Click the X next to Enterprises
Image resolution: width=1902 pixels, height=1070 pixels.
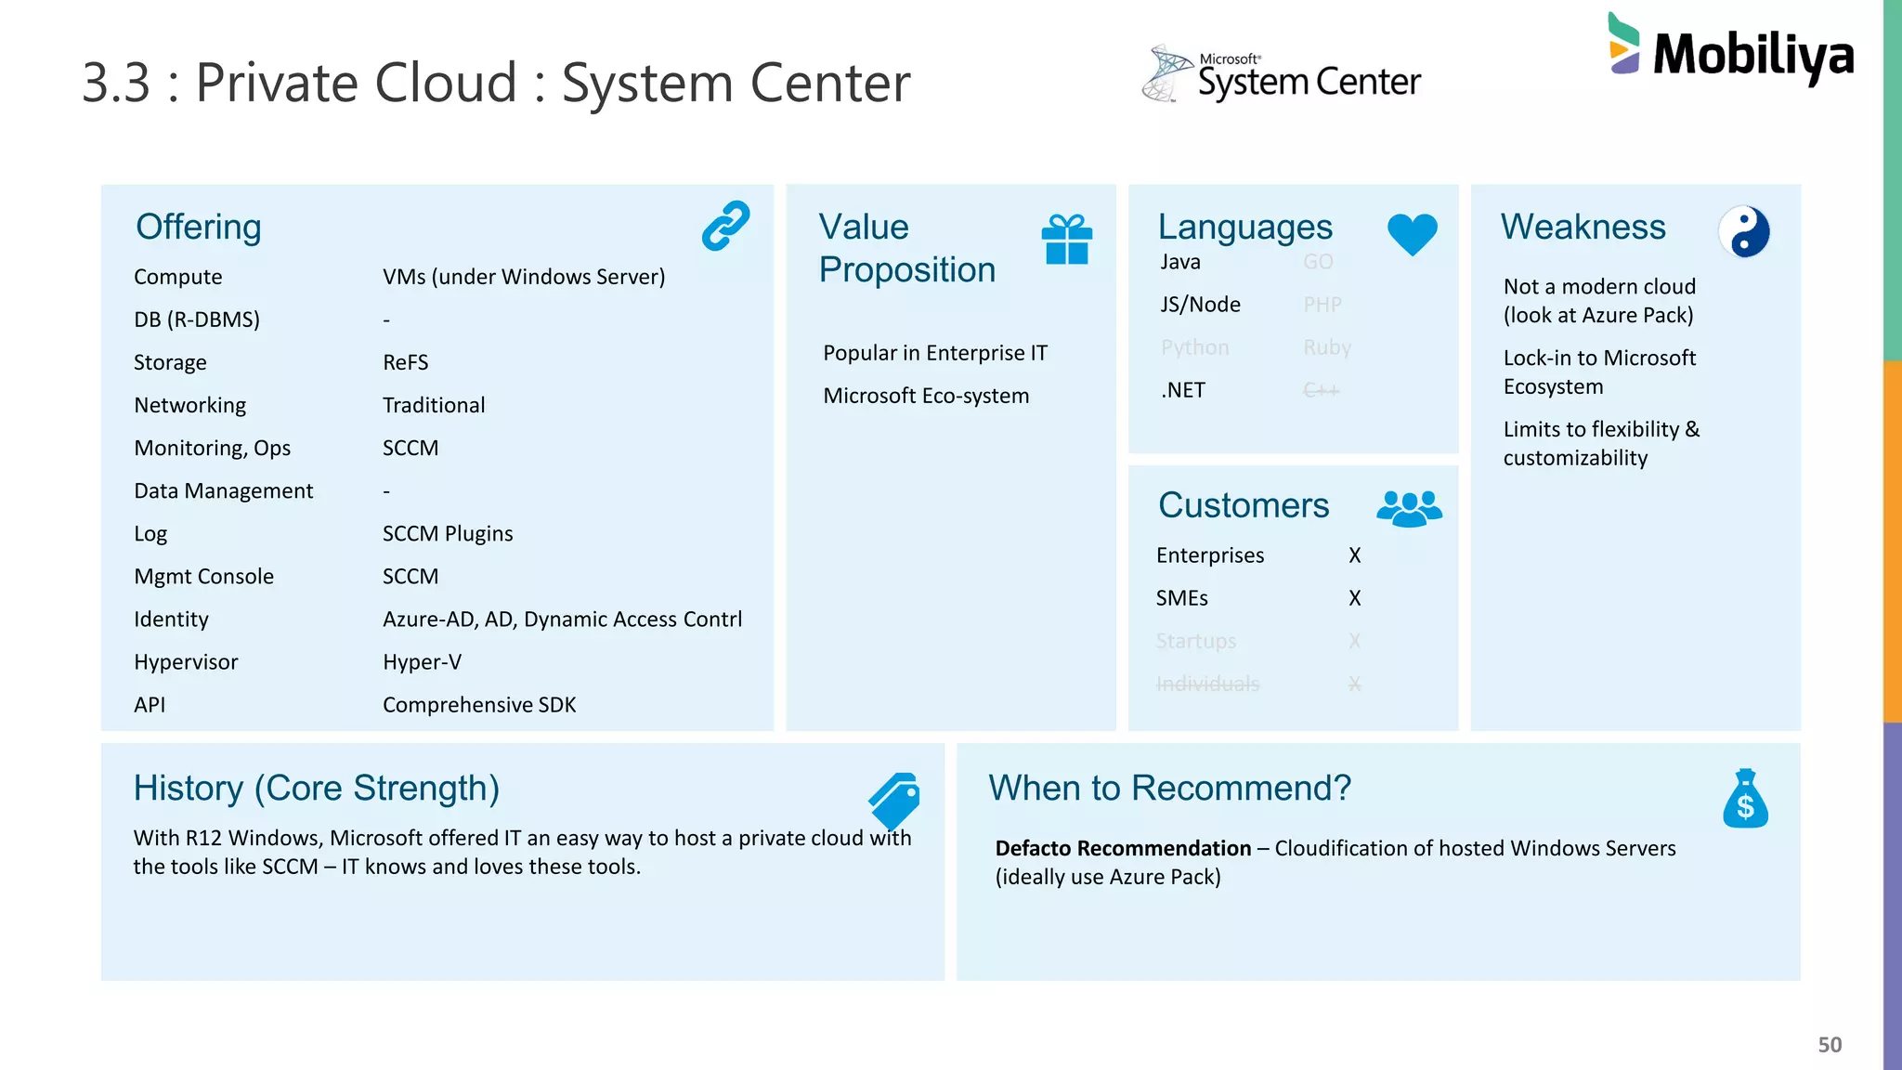tap(1355, 555)
